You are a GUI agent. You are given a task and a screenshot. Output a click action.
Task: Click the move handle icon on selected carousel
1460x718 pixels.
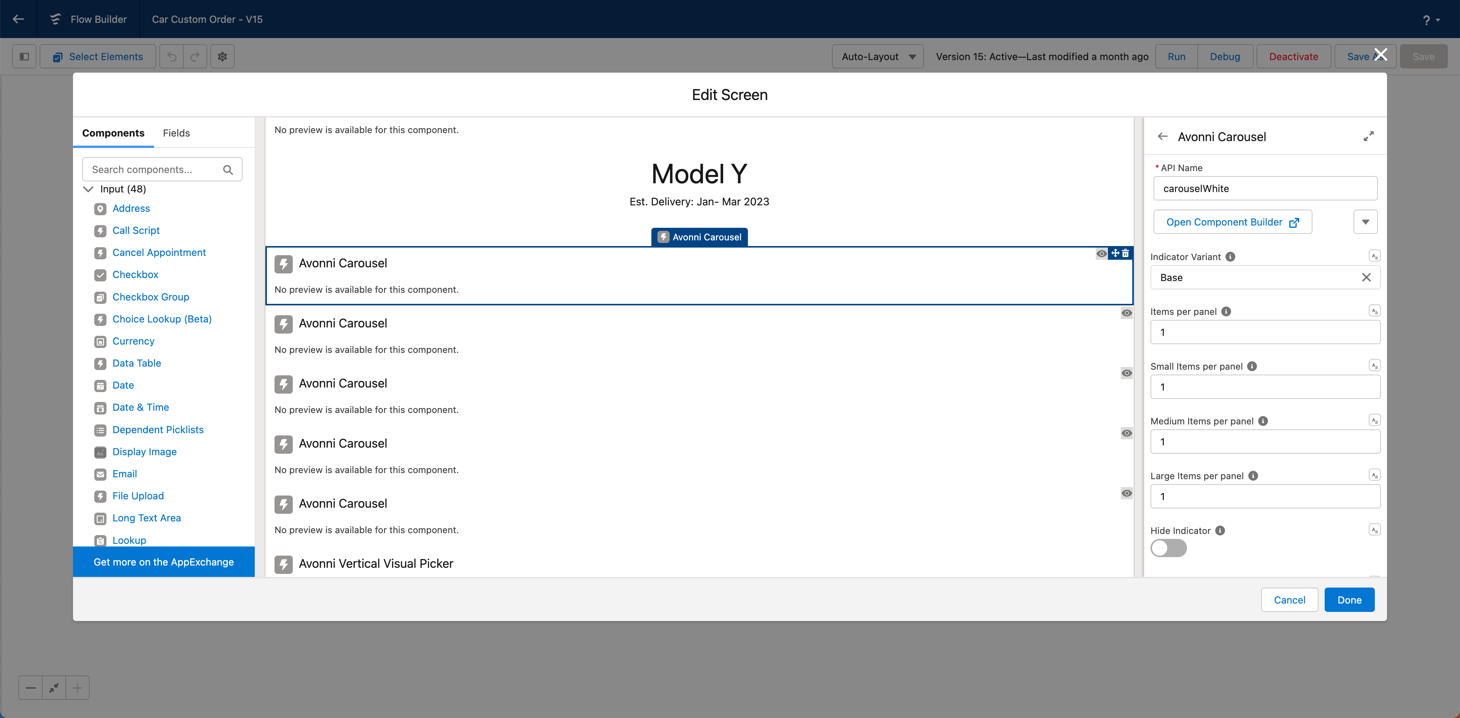click(1116, 253)
